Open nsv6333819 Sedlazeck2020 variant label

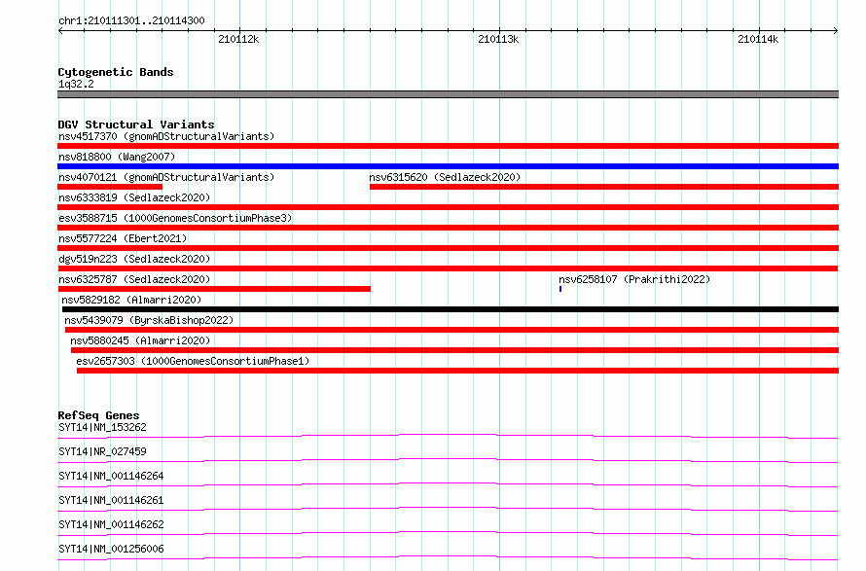tap(134, 197)
